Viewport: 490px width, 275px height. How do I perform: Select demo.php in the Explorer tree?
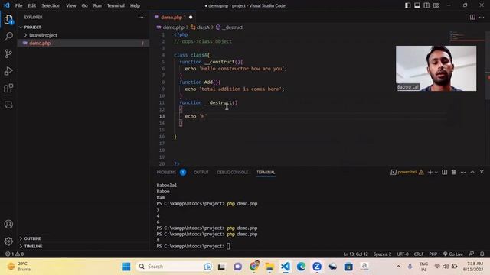[x=83, y=43]
